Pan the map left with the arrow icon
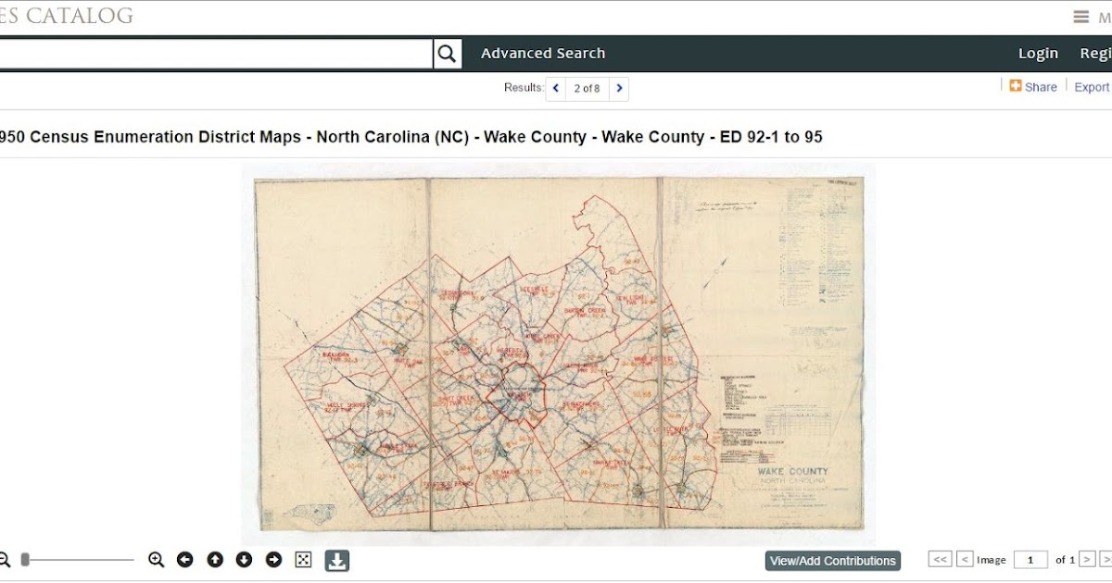This screenshot has height=583, width=1112. coord(185,559)
